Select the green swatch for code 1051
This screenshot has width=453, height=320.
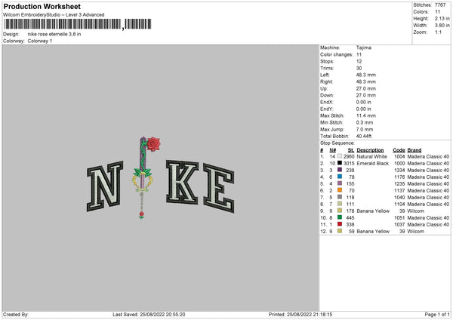tap(340, 217)
